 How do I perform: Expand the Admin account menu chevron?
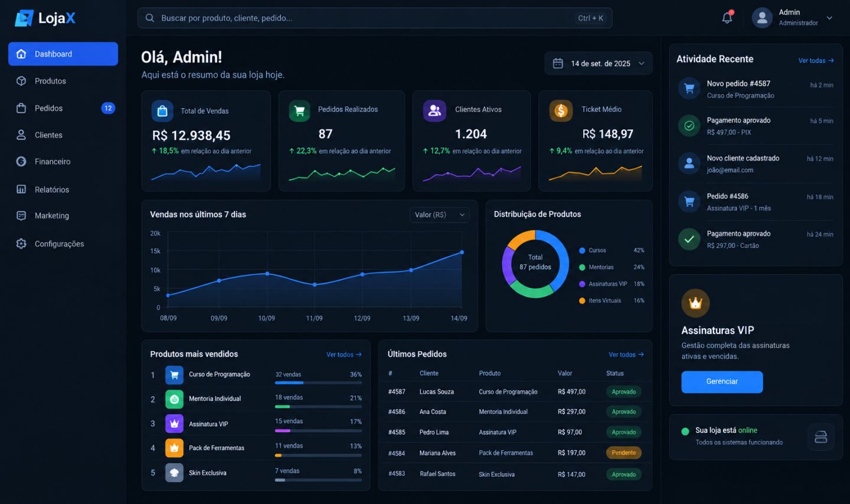(829, 18)
